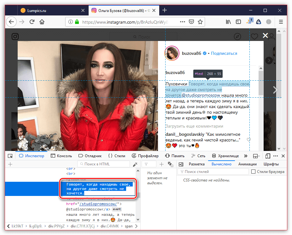The width and height of the screenshot is (292, 235).
Task: Toggle the sidebar pane in inspector
Action: [x=181, y=164]
